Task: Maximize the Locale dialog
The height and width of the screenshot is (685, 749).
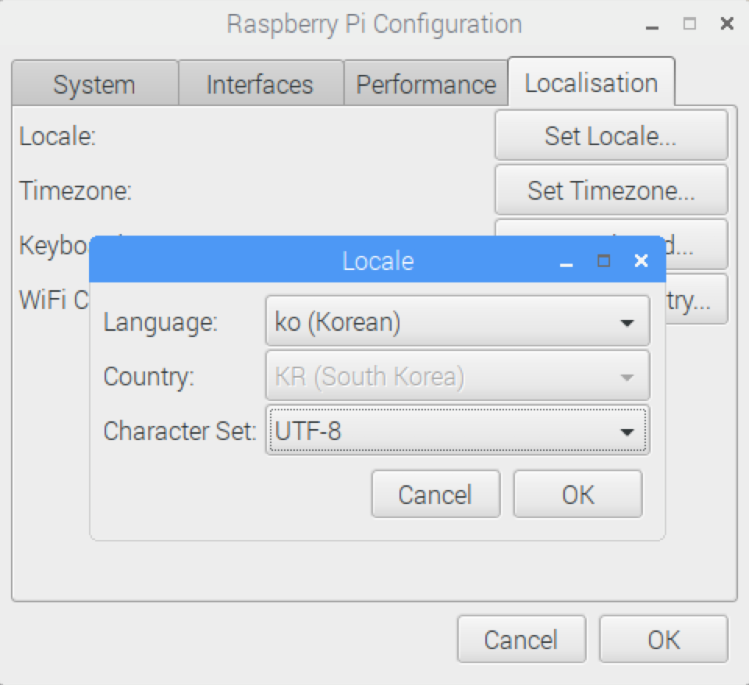Action: click(x=604, y=261)
